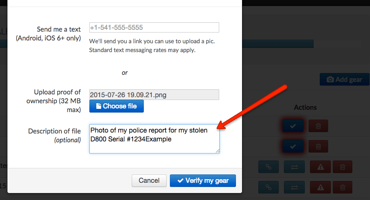This screenshot has width=370, height=200.
Task: Click the Verify my gear button
Action: click(203, 180)
